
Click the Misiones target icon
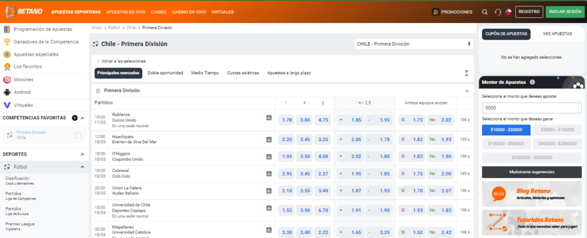[7, 80]
